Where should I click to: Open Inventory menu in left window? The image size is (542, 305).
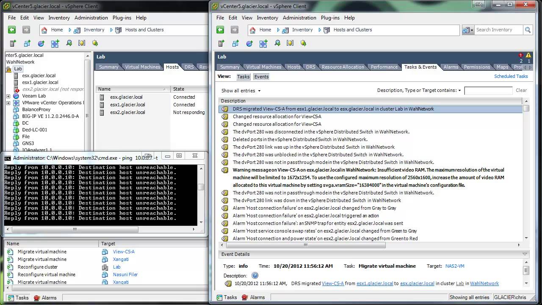[59, 18]
